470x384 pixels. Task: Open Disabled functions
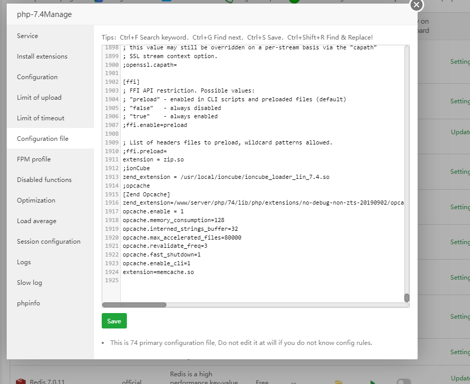click(x=44, y=180)
